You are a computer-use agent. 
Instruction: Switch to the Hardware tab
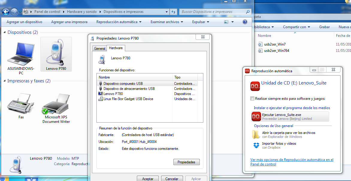click(x=116, y=48)
